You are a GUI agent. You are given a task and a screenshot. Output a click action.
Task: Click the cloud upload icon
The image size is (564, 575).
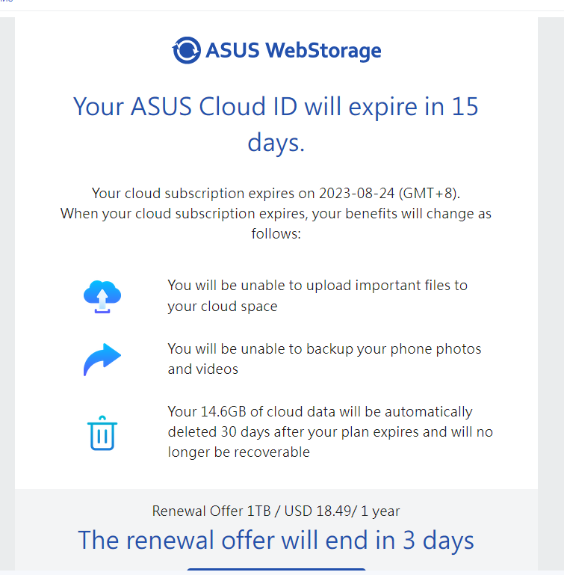(x=102, y=296)
